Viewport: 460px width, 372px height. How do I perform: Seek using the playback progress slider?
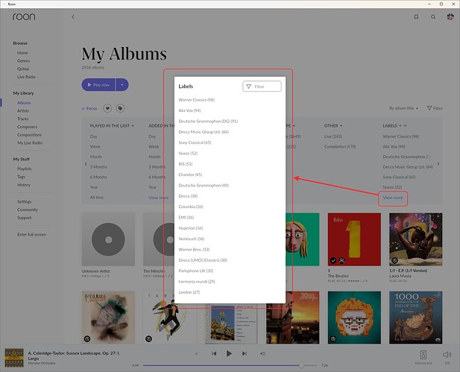[x=230, y=365]
